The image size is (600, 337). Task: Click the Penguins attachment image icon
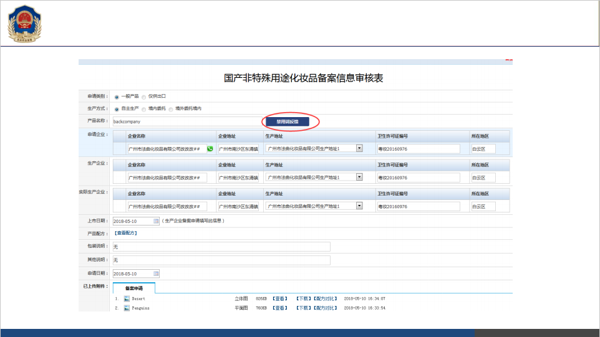click(127, 308)
